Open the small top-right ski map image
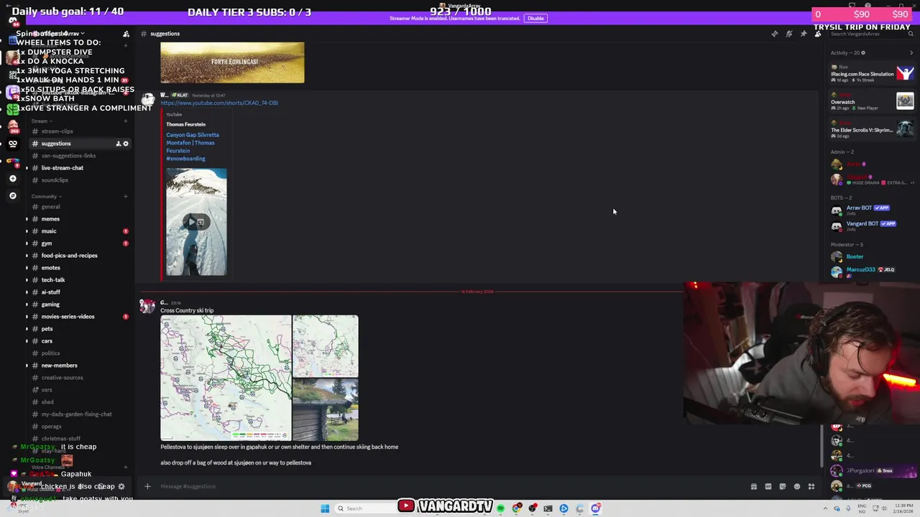 tap(326, 346)
